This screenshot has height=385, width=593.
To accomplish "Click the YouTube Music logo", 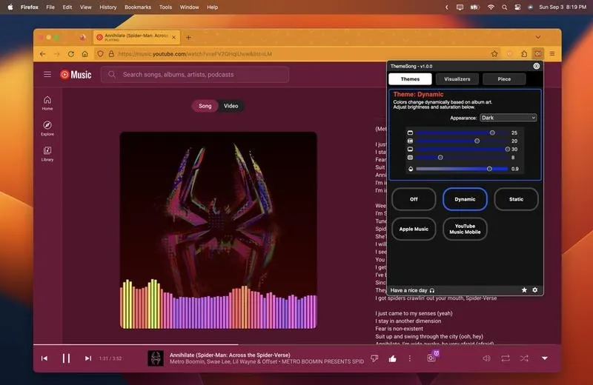I will click(x=76, y=75).
